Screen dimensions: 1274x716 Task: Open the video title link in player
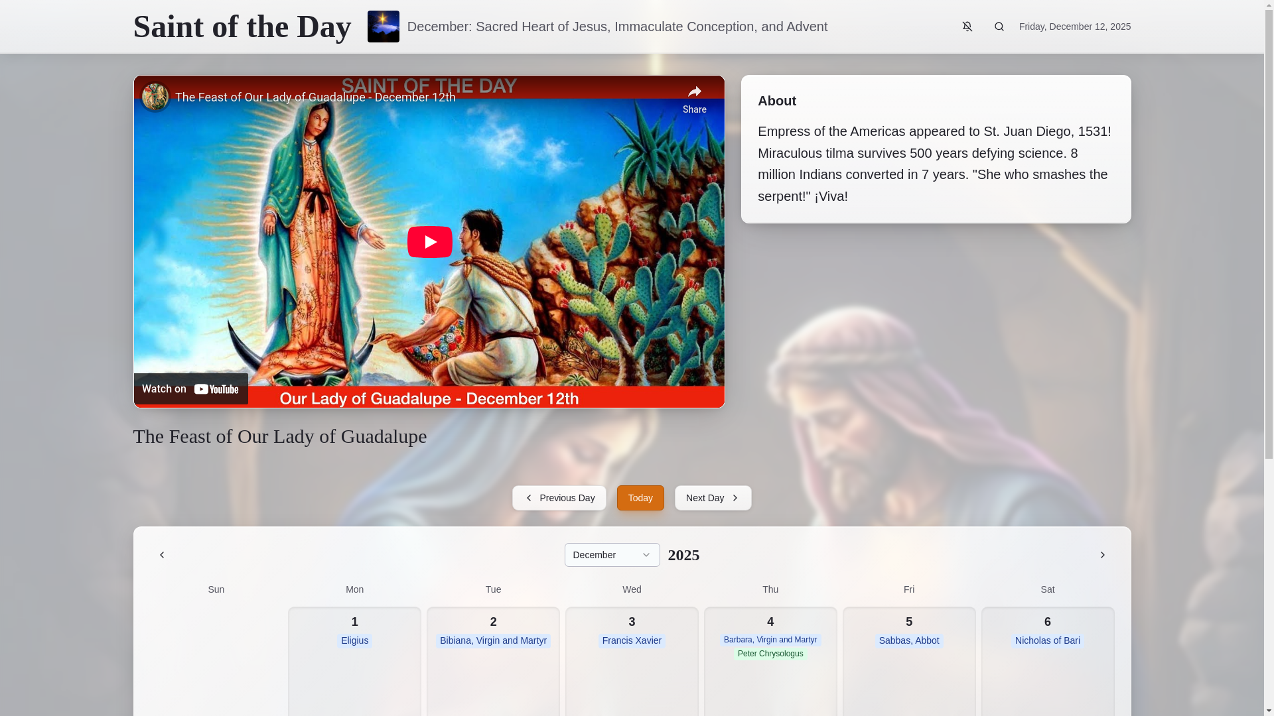tap(315, 97)
